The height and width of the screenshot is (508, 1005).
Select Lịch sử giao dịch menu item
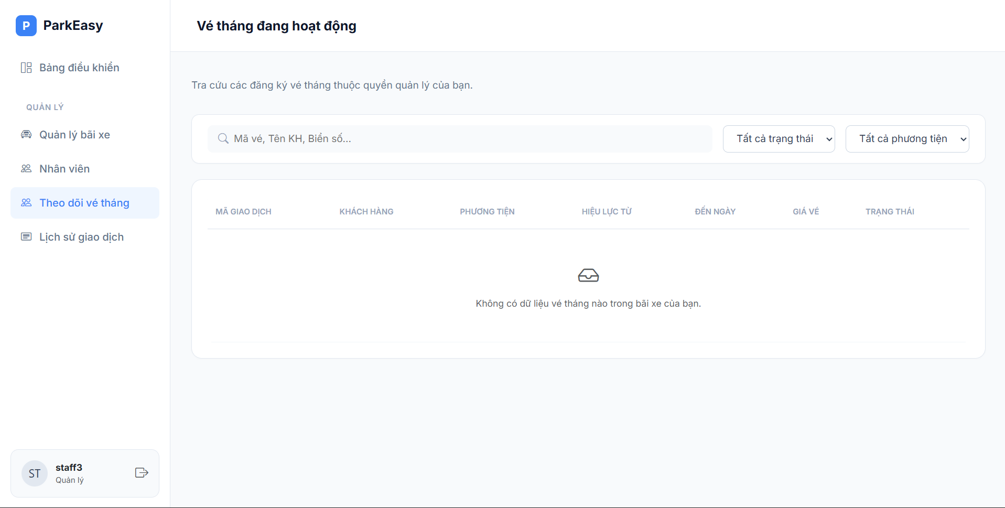point(81,237)
